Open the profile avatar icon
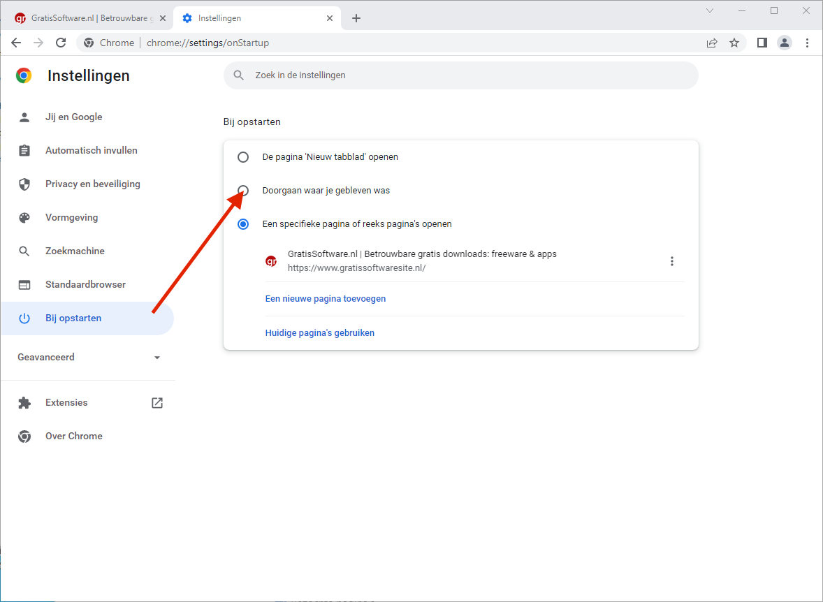 [x=785, y=43]
